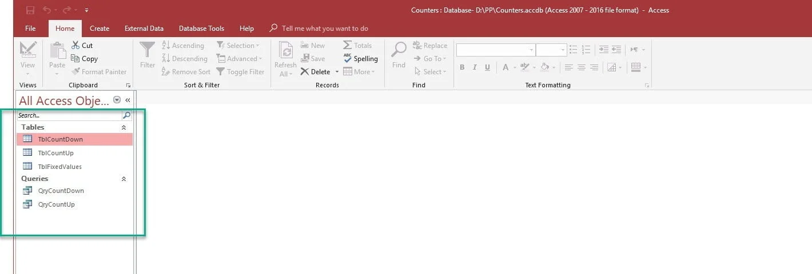Click Decrease Indent icon
The height and width of the screenshot is (274, 812).
tap(616, 50)
